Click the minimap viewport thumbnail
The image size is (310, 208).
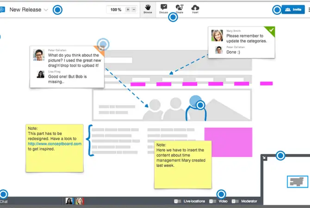point(297,182)
